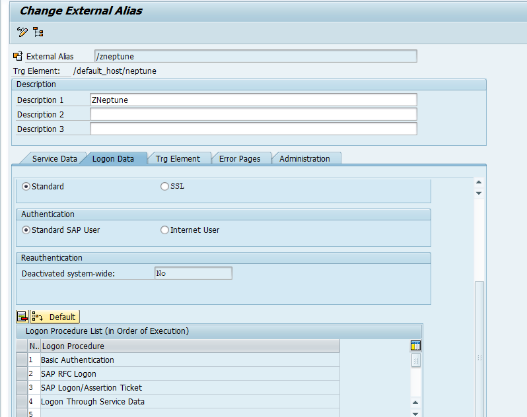Screen dimensions: 527x417
Task: Open the Error Pages tab
Action: point(240,158)
